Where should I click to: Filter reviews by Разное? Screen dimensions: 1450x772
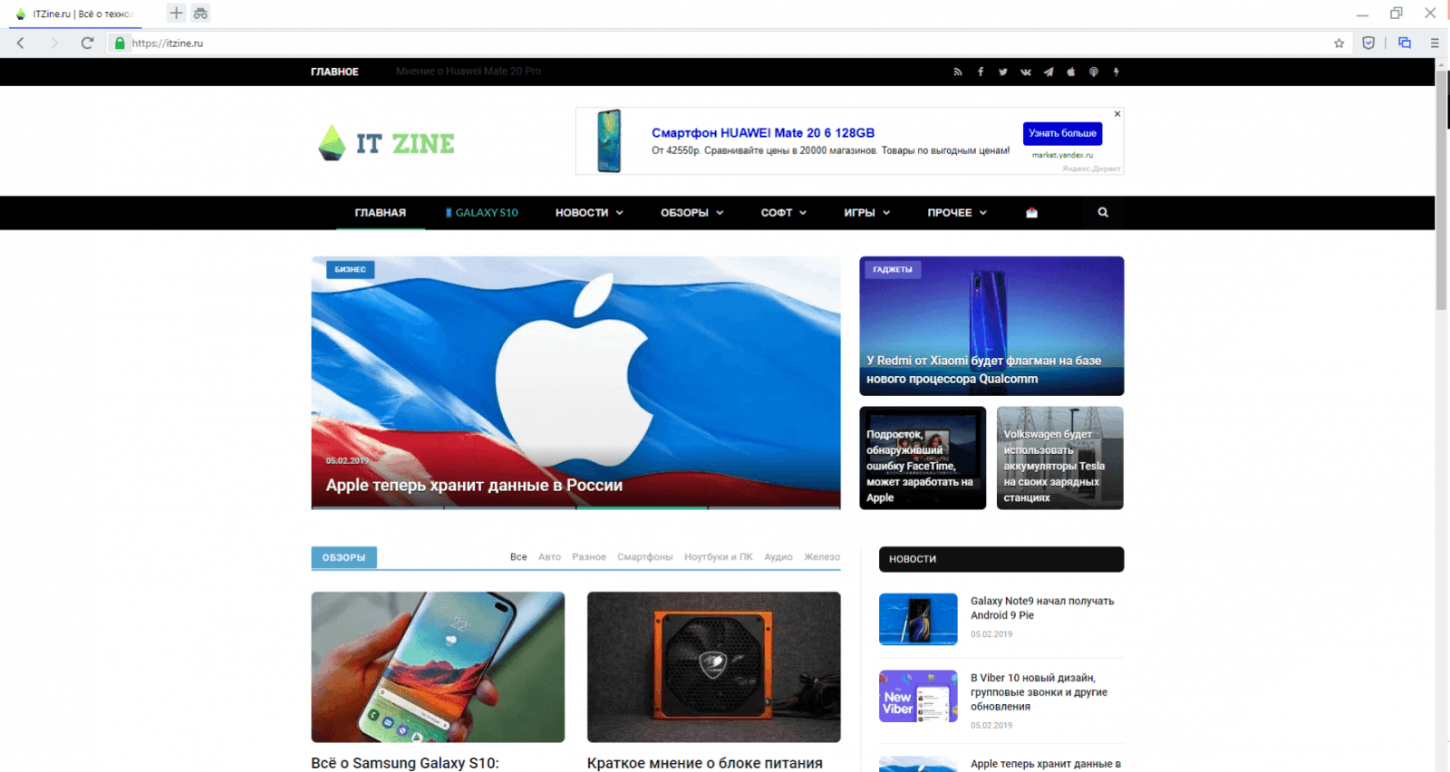coord(589,557)
